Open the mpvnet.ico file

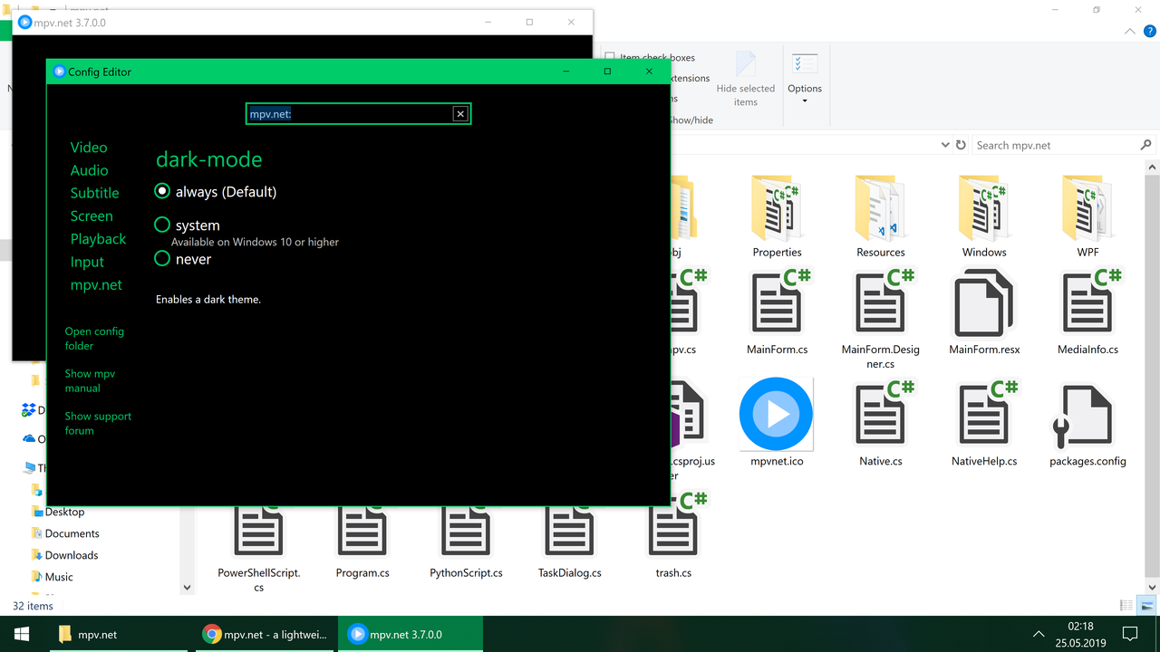pyautogui.click(x=776, y=414)
